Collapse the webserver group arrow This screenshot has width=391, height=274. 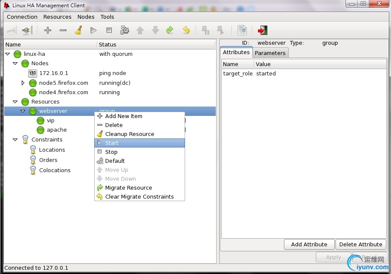tap(23, 111)
